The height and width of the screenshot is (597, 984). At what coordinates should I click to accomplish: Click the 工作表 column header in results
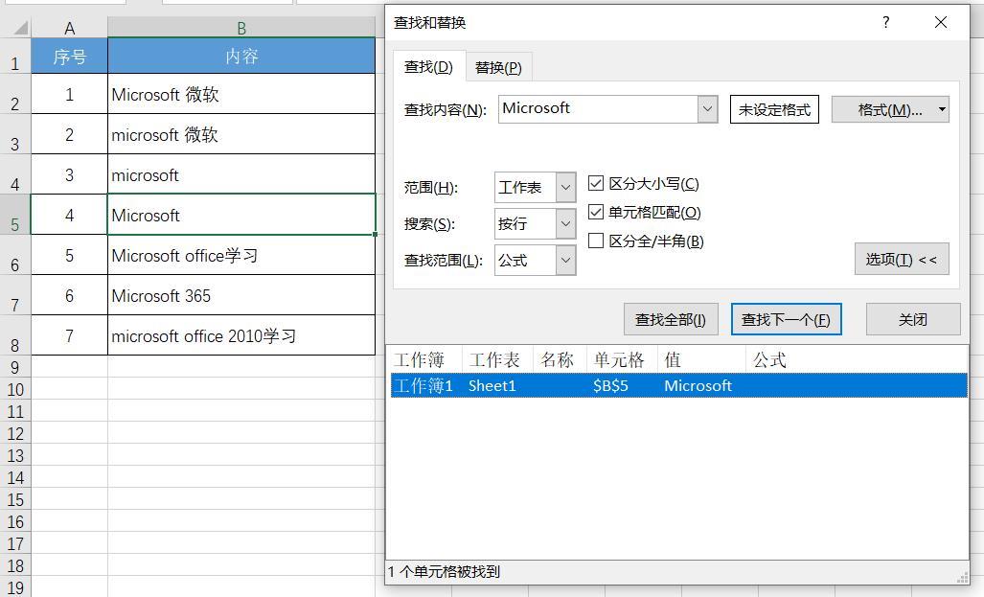pos(497,359)
